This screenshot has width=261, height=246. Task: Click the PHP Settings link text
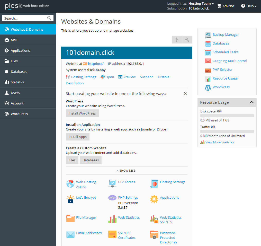pyautogui.click(x=128, y=198)
